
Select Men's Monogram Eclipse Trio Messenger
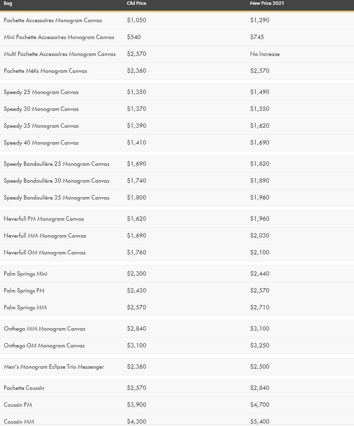tap(54, 367)
